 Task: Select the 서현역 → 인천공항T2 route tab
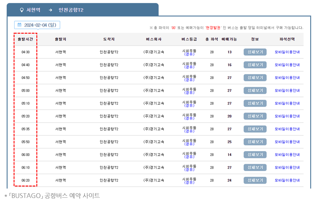click(83, 10)
